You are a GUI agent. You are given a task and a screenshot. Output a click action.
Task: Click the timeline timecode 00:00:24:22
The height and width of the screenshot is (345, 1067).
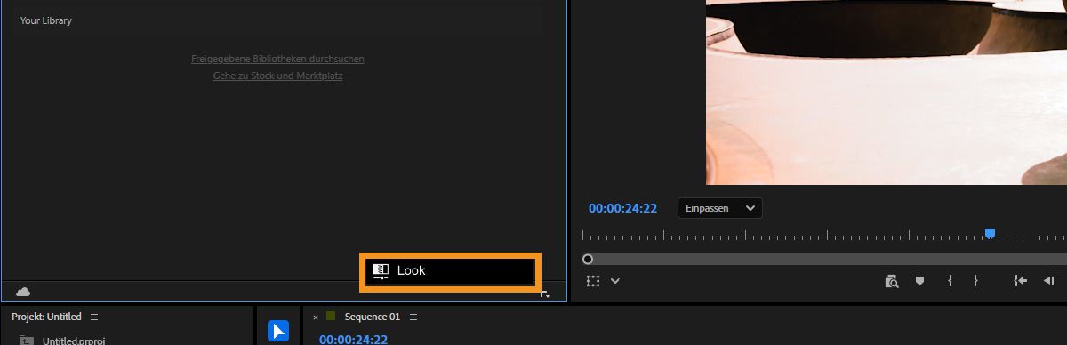pyautogui.click(x=353, y=340)
